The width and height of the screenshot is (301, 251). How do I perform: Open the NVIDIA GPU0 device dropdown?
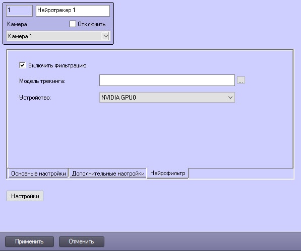point(167,98)
